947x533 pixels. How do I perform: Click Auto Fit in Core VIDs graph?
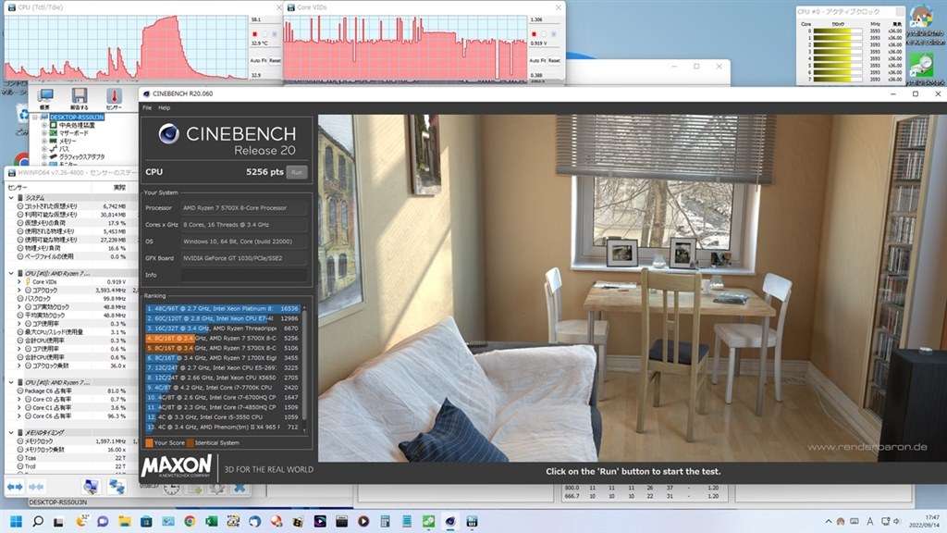[x=537, y=60]
